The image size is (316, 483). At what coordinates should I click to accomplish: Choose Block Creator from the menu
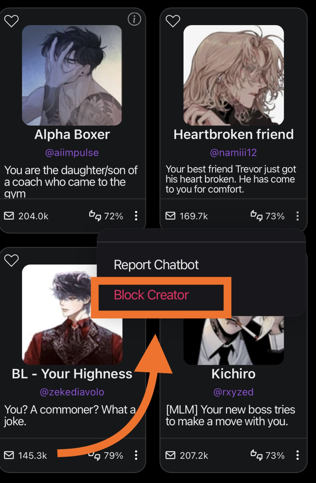click(151, 295)
